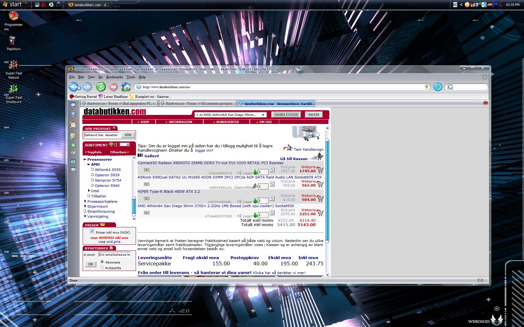Open the Home page house icon
524x327 pixels.
click(126, 87)
